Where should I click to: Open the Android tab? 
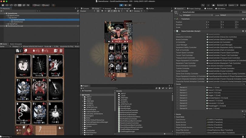click(x=208, y=8)
